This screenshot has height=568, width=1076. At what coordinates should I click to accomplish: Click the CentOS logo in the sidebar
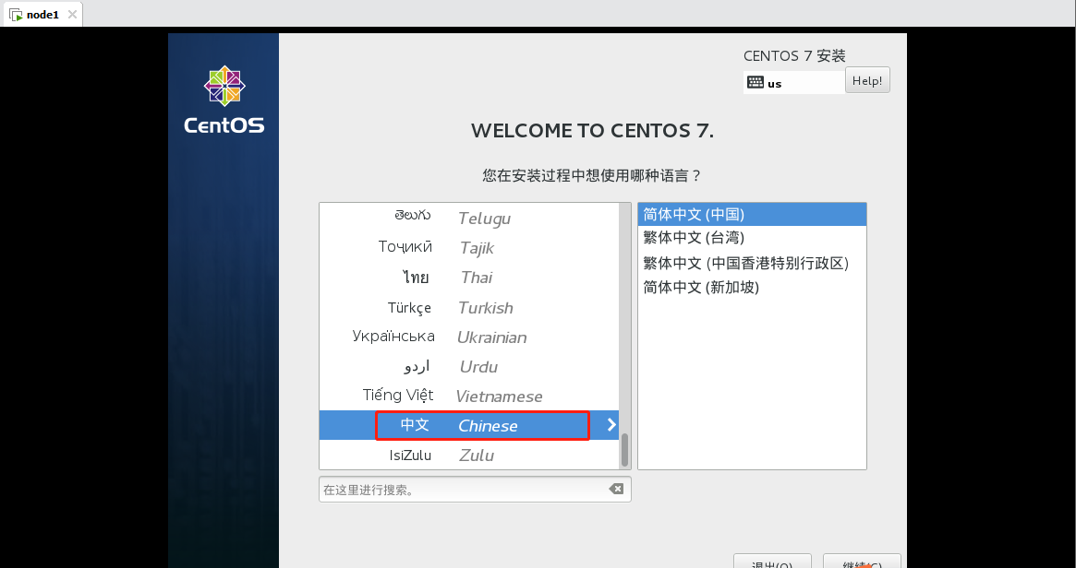[224, 100]
